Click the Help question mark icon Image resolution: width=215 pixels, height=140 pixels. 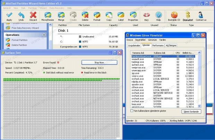click(158, 15)
